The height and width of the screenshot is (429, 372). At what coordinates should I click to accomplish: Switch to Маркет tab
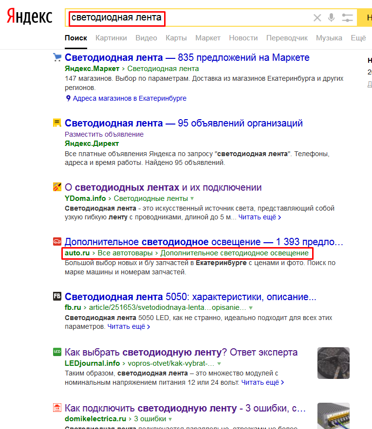pos(208,38)
